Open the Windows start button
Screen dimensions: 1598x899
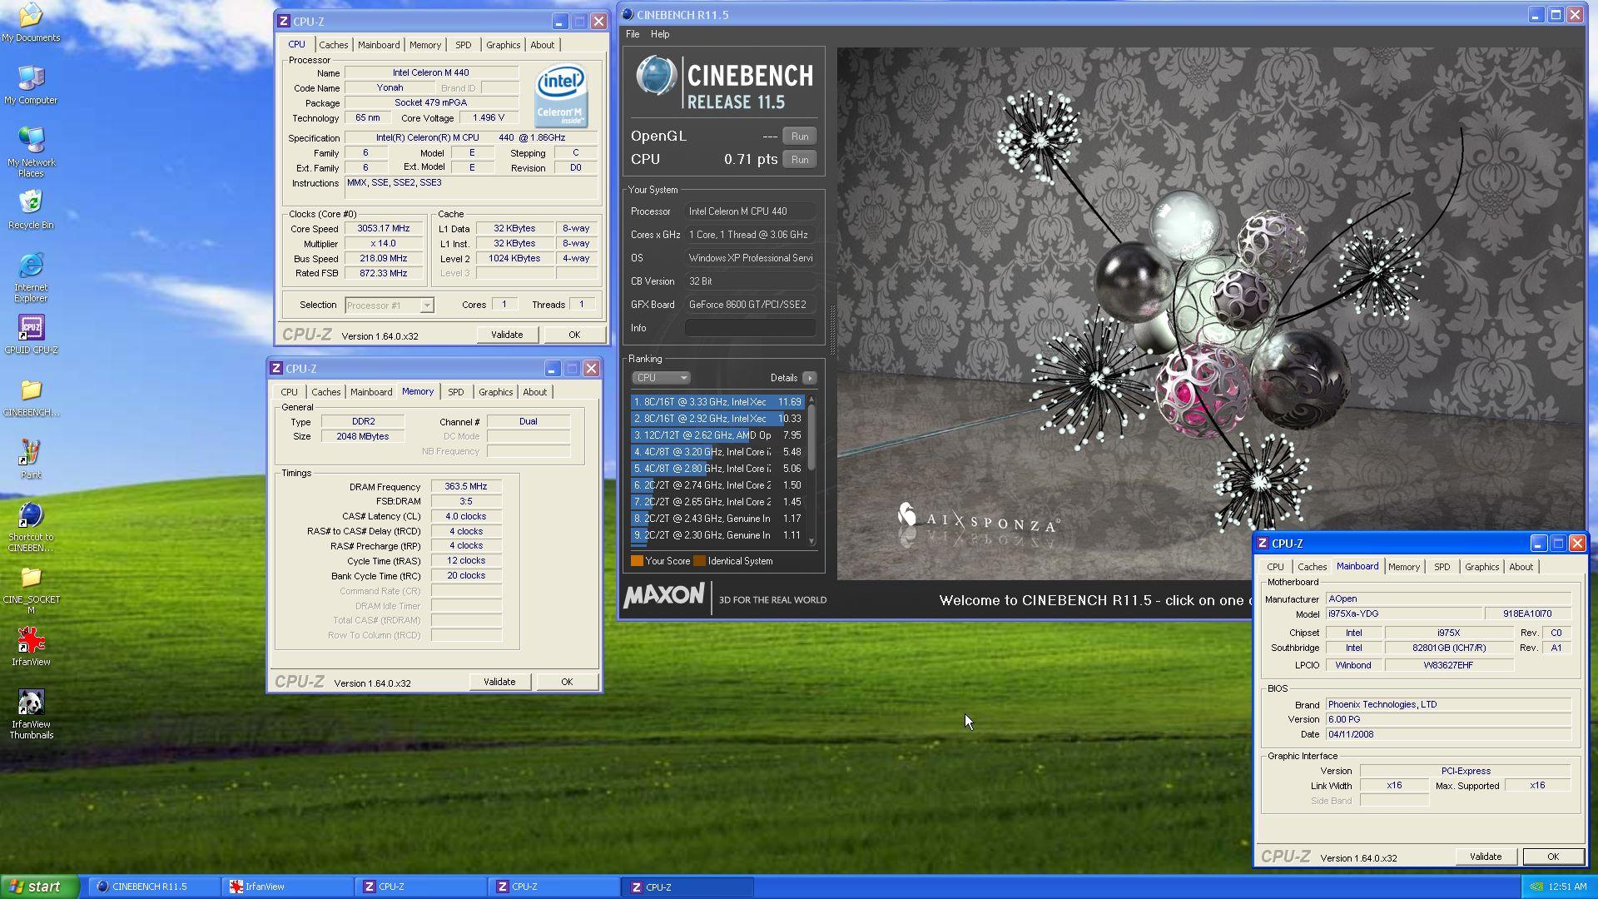(39, 887)
